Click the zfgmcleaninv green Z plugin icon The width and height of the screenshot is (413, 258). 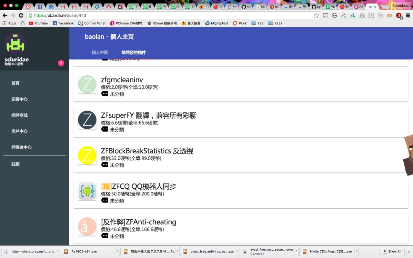pos(87,84)
